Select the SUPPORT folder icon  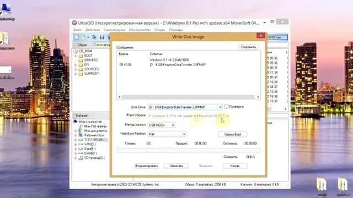81,74
